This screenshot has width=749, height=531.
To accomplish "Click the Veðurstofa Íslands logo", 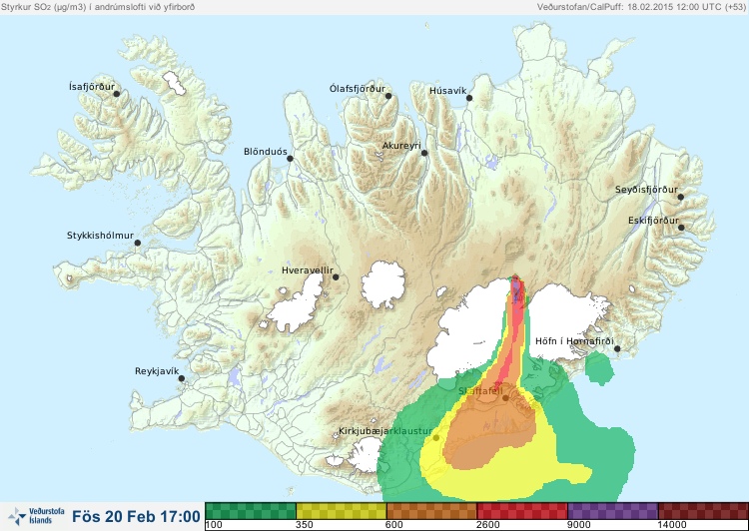I will 37,516.
